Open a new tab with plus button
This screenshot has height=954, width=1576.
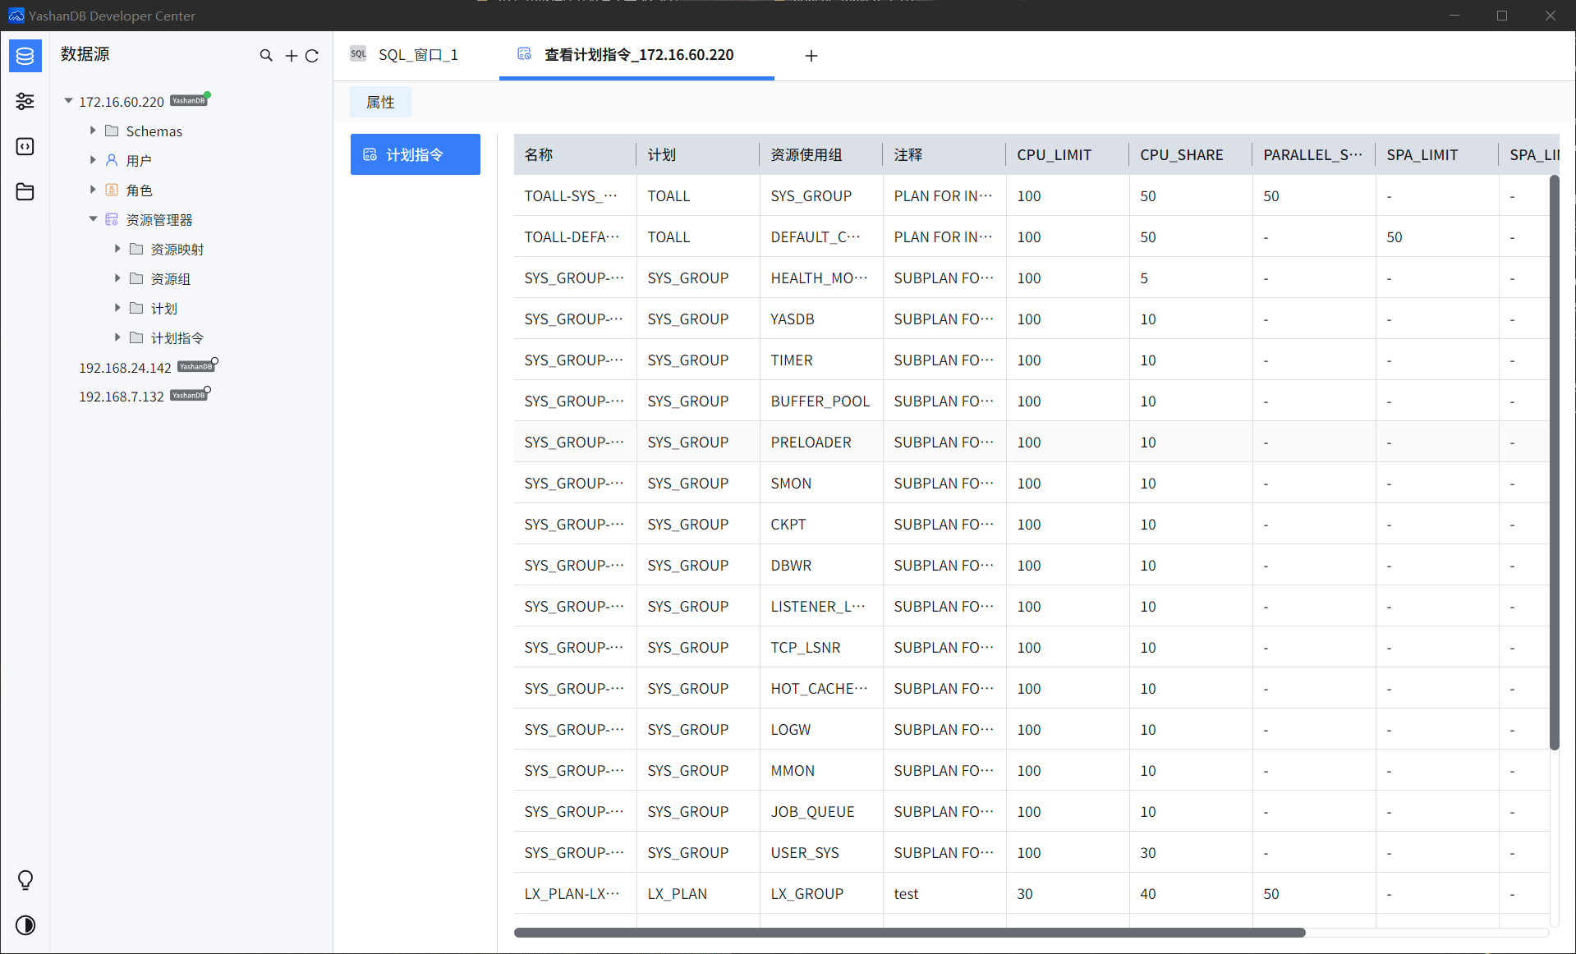click(x=811, y=56)
